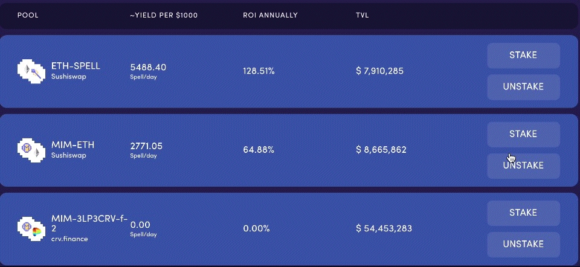
Task: Click the 128.51% ROI value
Action: pyautogui.click(x=259, y=71)
